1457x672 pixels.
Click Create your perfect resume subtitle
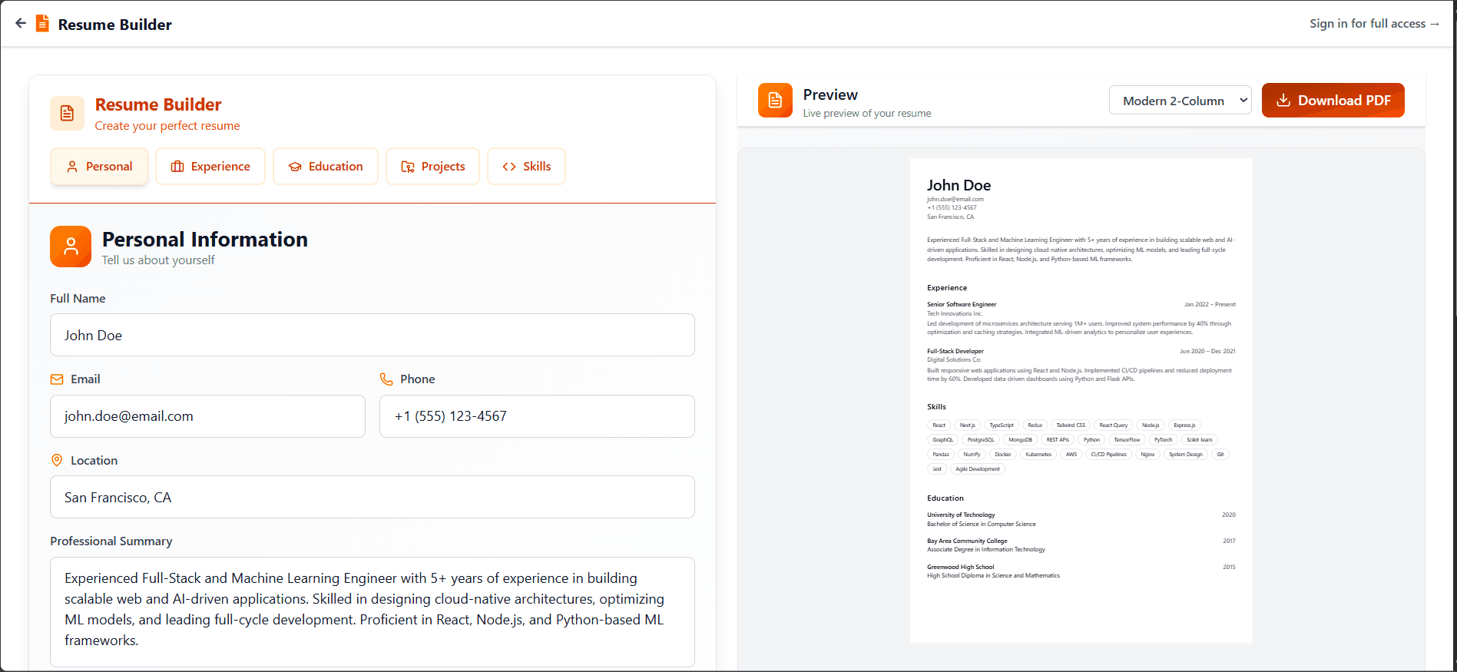pyautogui.click(x=167, y=126)
